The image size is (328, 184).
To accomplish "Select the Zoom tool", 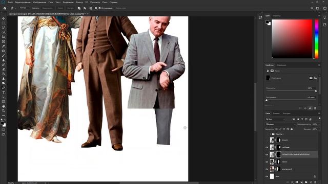I will [x=4, y=111].
